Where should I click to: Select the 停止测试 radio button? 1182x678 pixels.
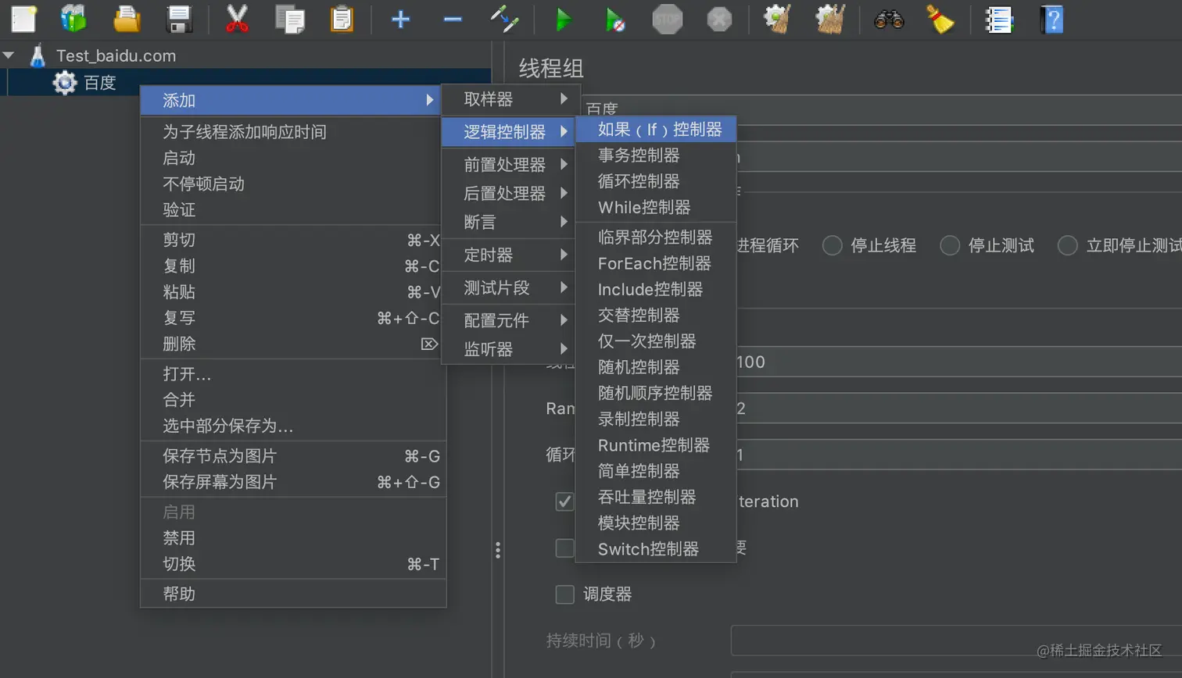pyautogui.click(x=950, y=245)
